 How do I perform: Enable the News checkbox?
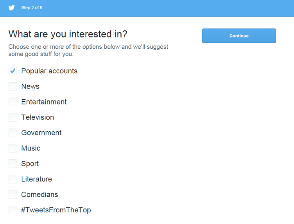click(13, 86)
